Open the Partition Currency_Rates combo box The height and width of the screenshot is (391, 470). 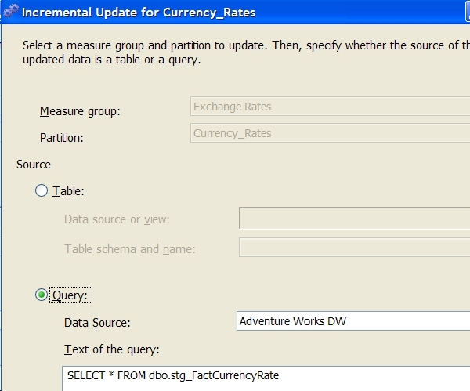point(330,133)
